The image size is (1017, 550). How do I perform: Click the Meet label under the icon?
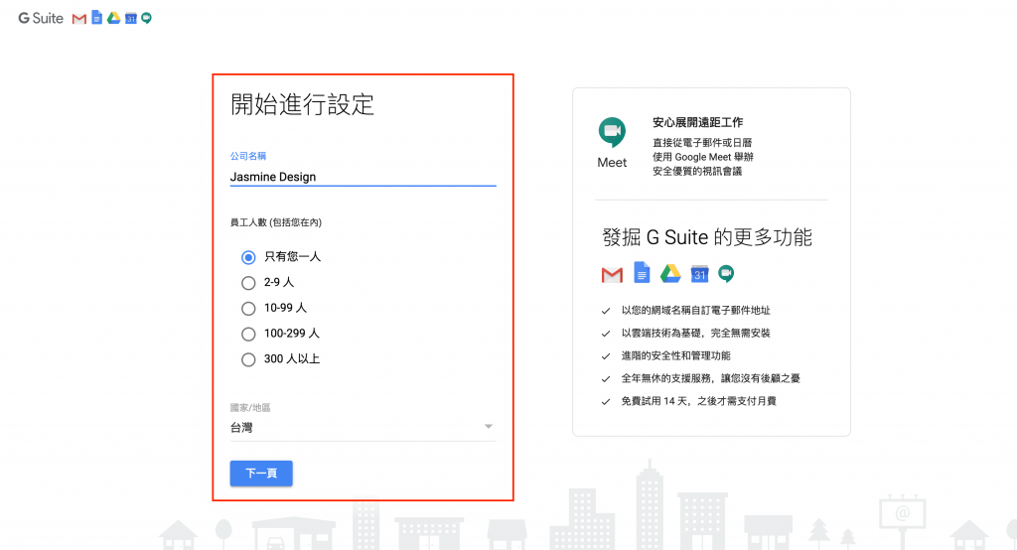pyautogui.click(x=612, y=163)
